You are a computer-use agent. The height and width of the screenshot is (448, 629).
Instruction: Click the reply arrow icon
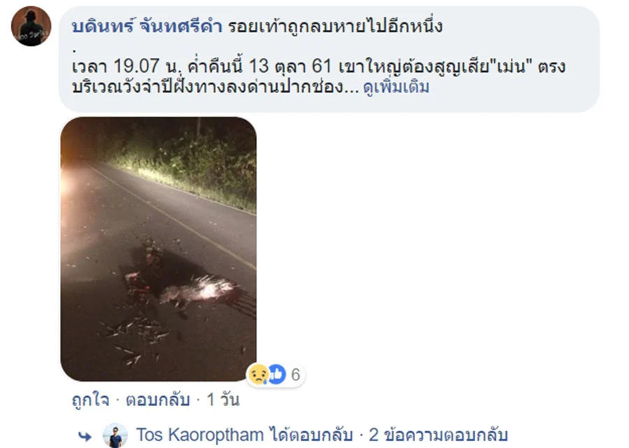[x=85, y=436]
